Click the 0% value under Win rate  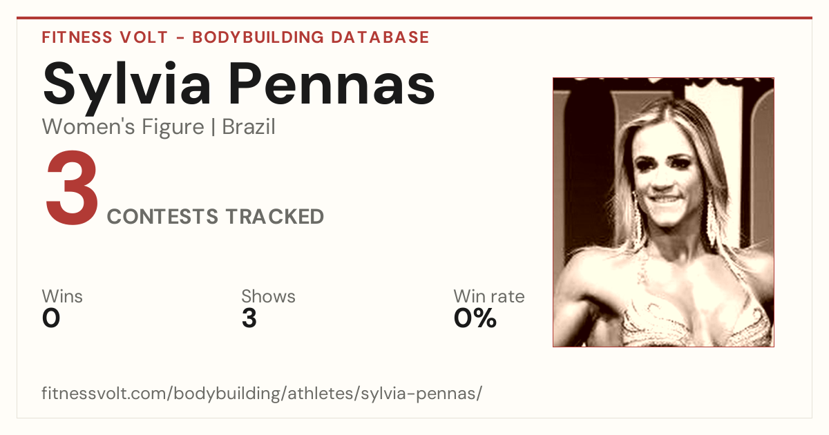tap(475, 318)
